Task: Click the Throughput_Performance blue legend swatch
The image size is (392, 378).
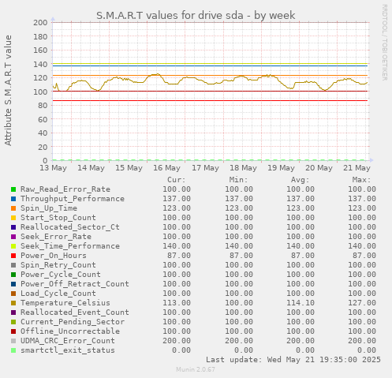Action: pos(13,199)
